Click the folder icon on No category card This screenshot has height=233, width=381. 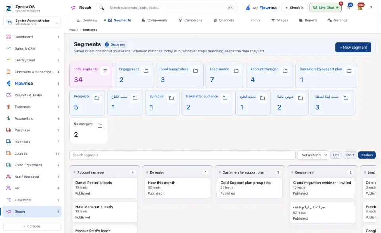[100, 126]
